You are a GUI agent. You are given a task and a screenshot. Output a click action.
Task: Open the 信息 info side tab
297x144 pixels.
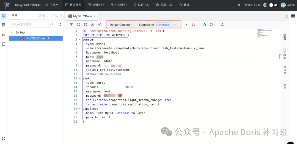click(285, 86)
